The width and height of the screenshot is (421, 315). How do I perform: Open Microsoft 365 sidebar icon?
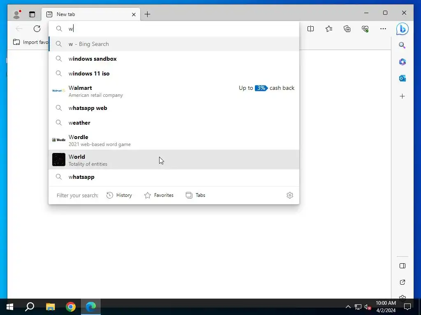coord(402,62)
